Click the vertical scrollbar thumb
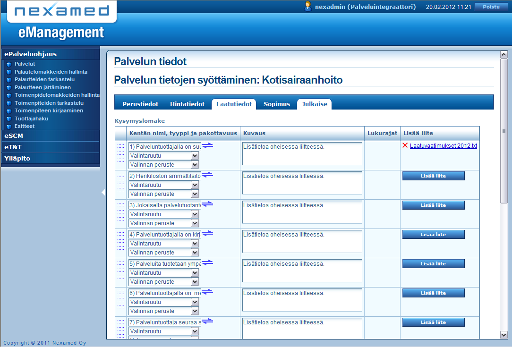This screenshot has height=347, width=512. coord(504,131)
